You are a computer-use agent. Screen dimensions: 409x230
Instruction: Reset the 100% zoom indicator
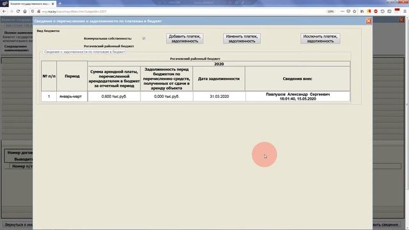pos(330,11)
